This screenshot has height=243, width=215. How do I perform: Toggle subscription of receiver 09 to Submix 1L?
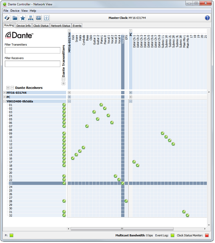click(x=163, y=133)
